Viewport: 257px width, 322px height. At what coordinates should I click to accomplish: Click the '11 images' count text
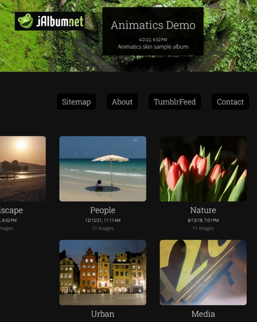(x=203, y=229)
